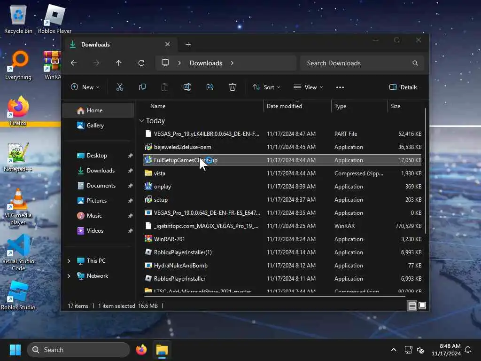Sort by Date modified column header
The image size is (481, 361).
pos(284,106)
